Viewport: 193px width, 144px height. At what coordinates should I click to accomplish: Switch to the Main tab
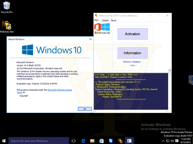pyautogui.click(x=96, y=20)
